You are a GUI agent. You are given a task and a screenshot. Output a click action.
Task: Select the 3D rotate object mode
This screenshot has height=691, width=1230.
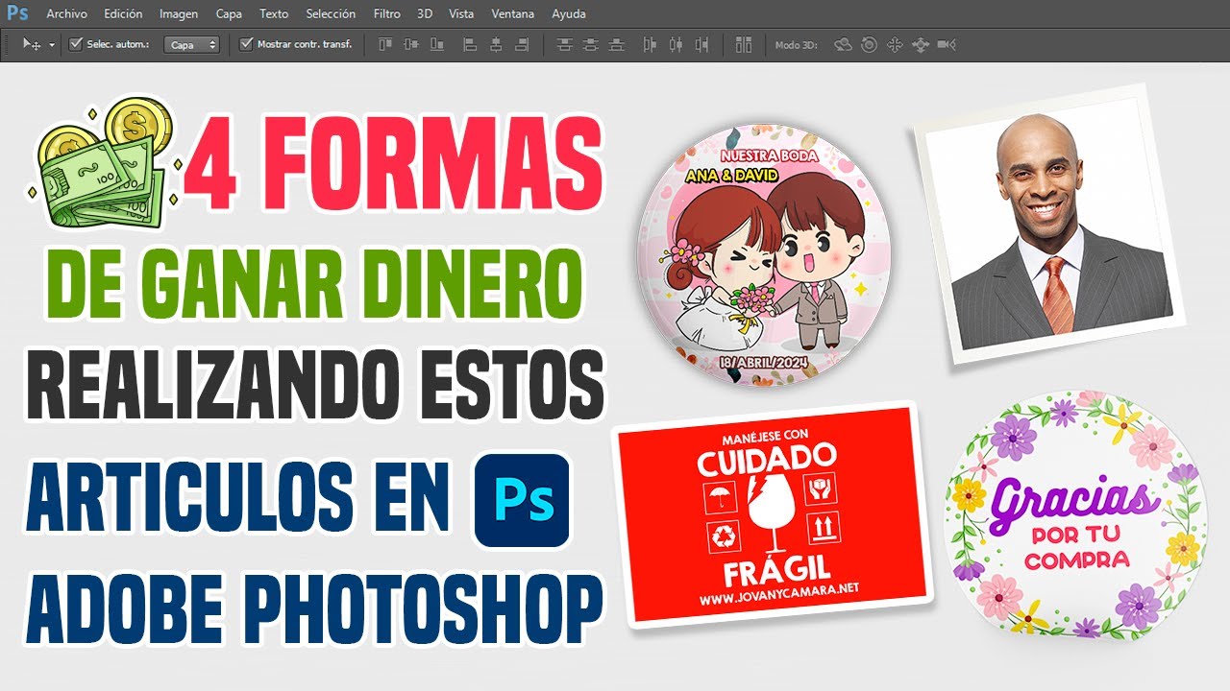point(843,44)
